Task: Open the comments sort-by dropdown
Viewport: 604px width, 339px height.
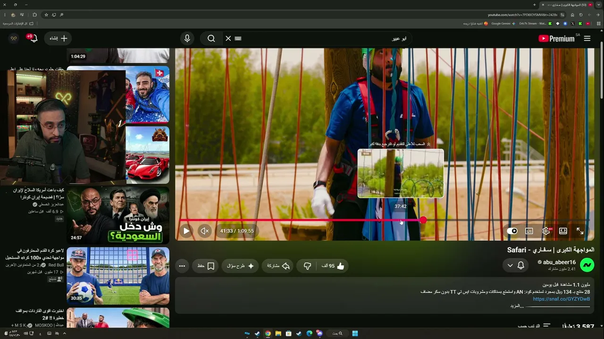Action: point(534,326)
